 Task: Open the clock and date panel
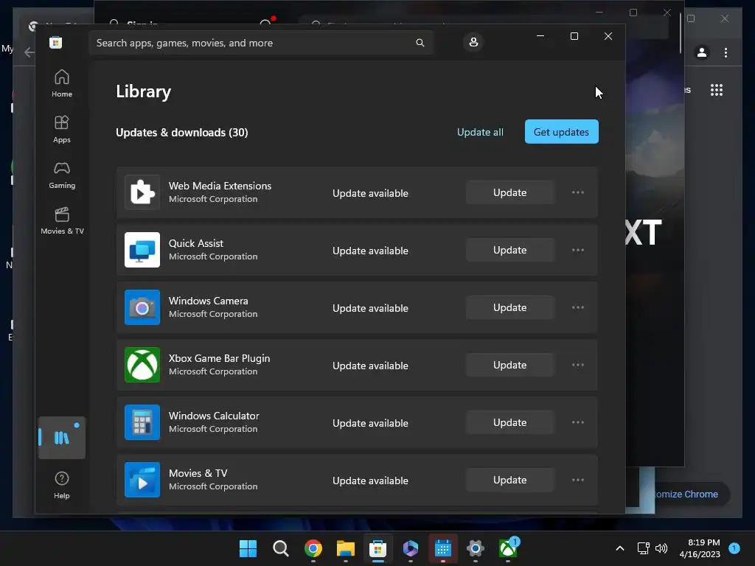tap(700, 548)
